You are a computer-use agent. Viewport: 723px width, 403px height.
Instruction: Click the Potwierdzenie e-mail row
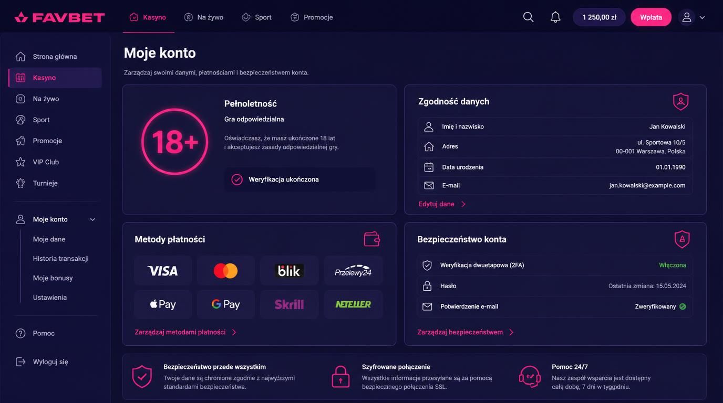555,306
